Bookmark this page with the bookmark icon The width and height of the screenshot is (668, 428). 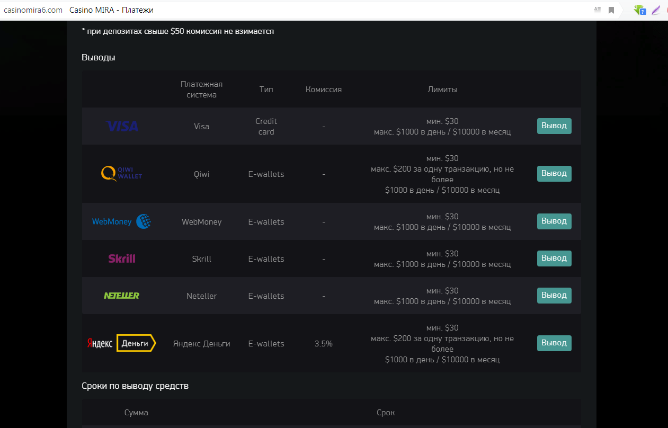click(x=611, y=10)
